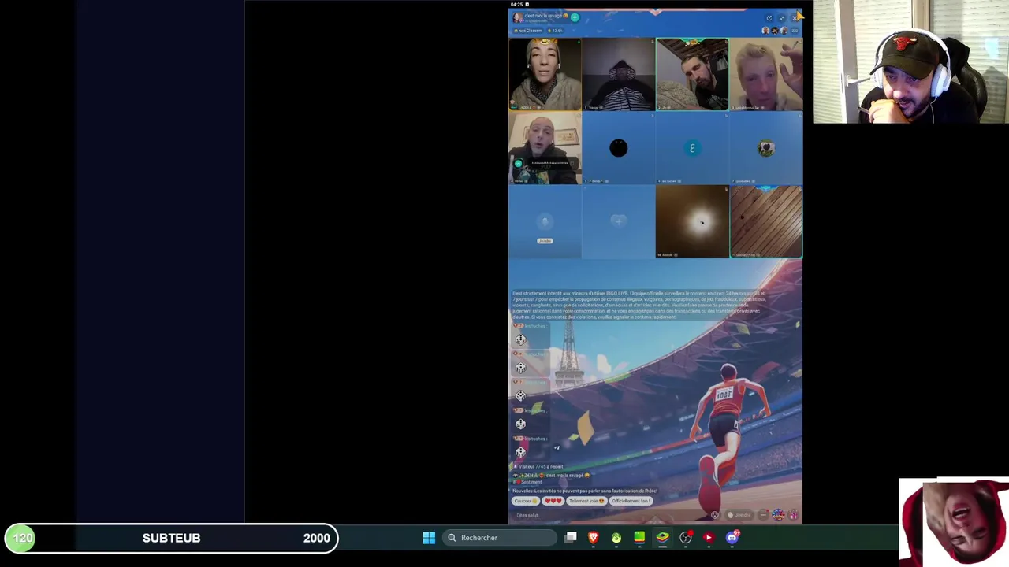The image size is (1009, 567).
Task: Send the three hearts quick reply
Action: 553,501
